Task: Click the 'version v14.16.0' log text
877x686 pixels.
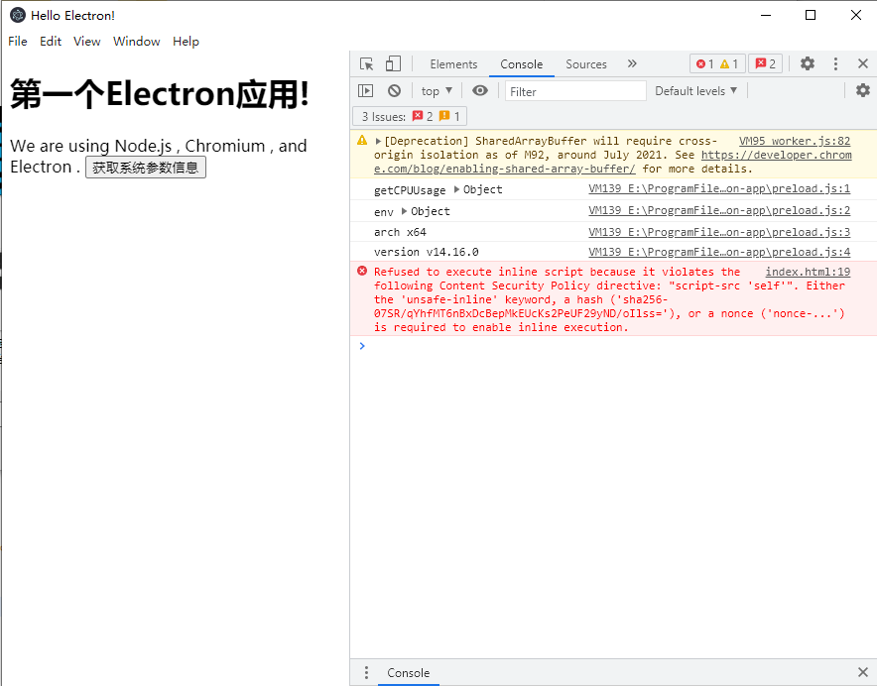Action: tap(427, 252)
